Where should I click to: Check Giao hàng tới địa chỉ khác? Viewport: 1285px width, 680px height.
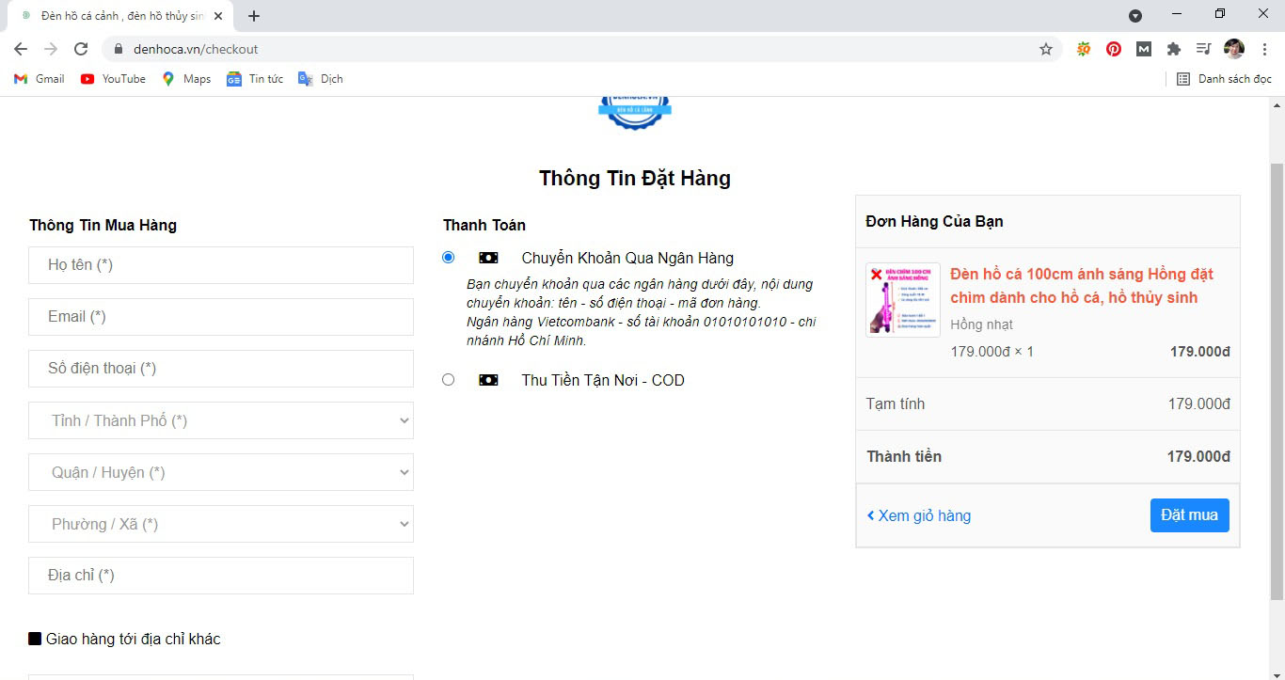tap(36, 640)
